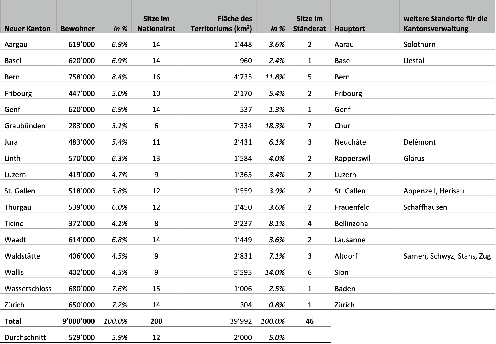Viewport: 496px width, 344px height.
Task: Click the 'Sarnen, Schwyz, Stans, Zug' cell
Action: tap(447, 256)
